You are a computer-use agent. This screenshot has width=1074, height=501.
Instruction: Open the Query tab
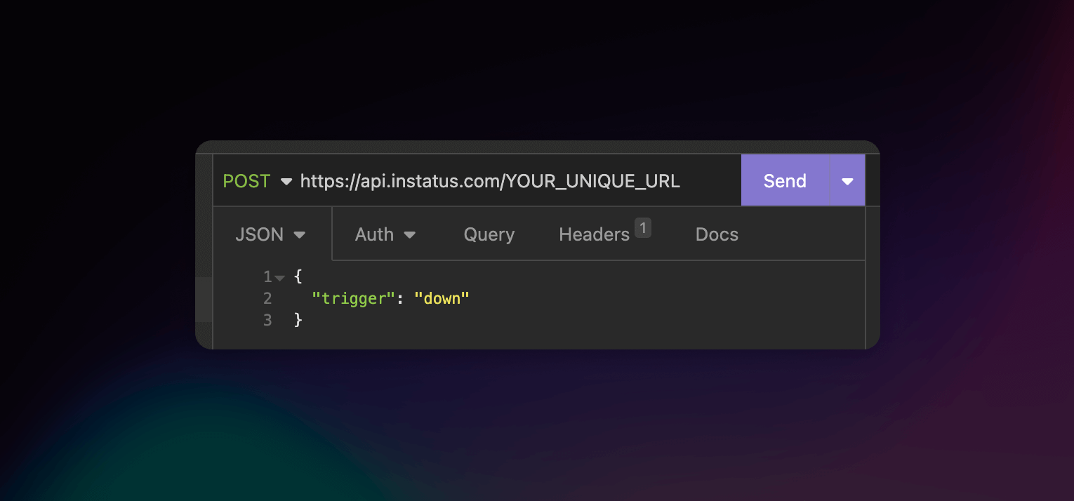coord(489,234)
